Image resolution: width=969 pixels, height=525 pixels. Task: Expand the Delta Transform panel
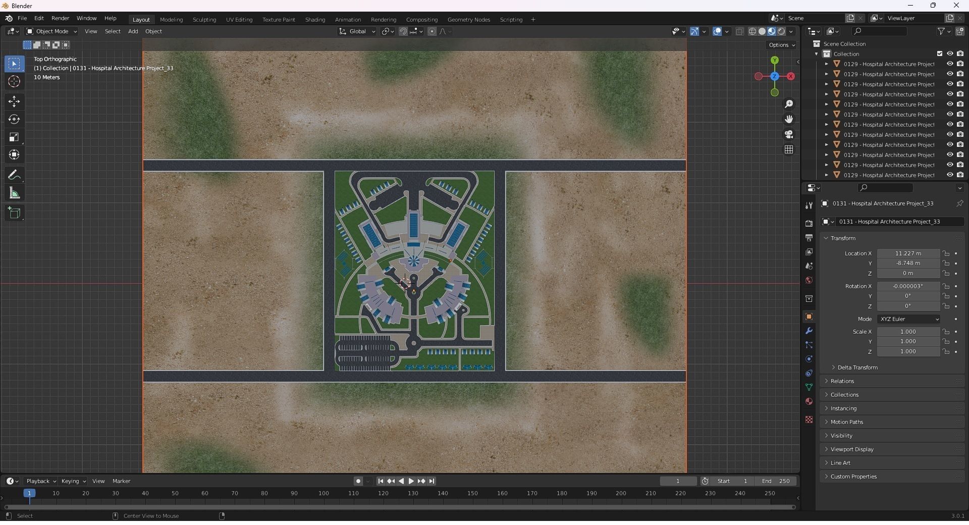[857, 367]
